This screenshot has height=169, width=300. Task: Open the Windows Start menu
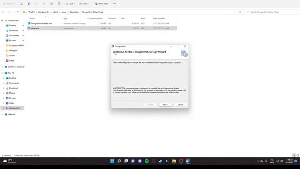(112, 161)
